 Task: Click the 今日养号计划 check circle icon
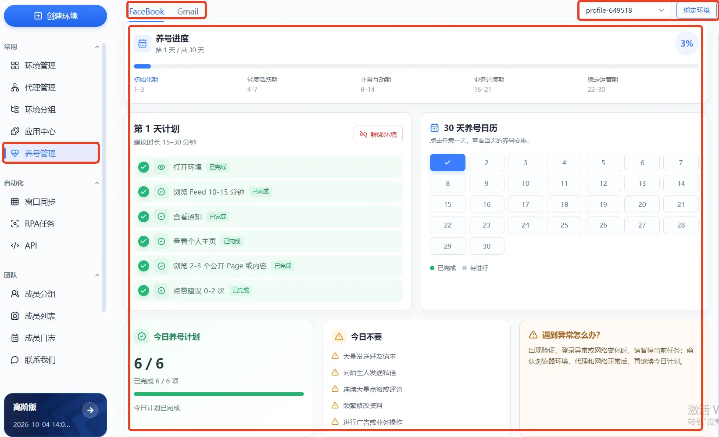(x=142, y=337)
